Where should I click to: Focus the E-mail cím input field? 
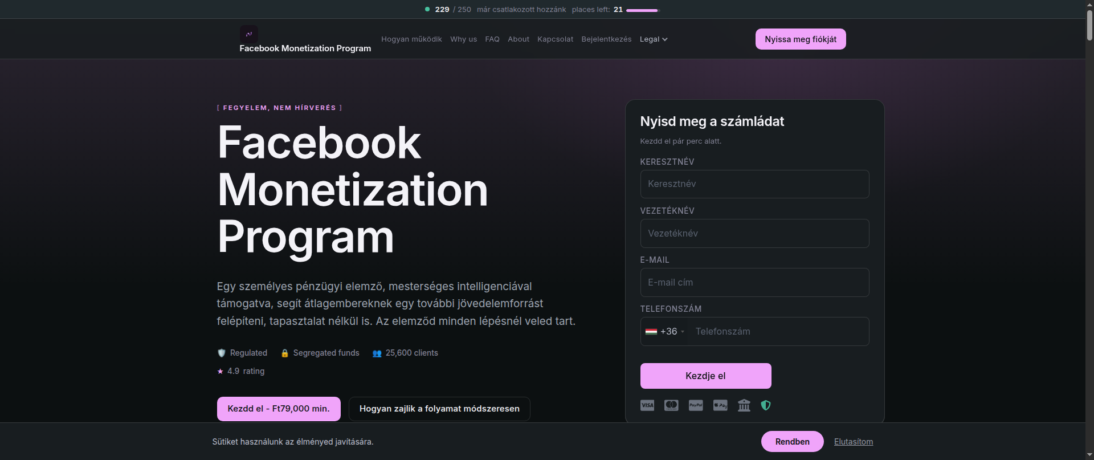point(754,282)
